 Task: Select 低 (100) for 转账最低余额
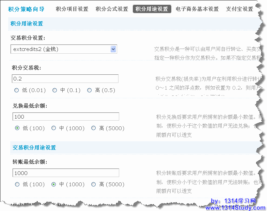[x=17, y=184]
